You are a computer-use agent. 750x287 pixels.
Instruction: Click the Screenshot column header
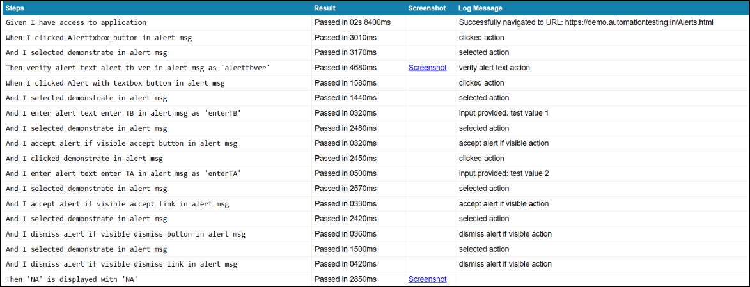428,8
